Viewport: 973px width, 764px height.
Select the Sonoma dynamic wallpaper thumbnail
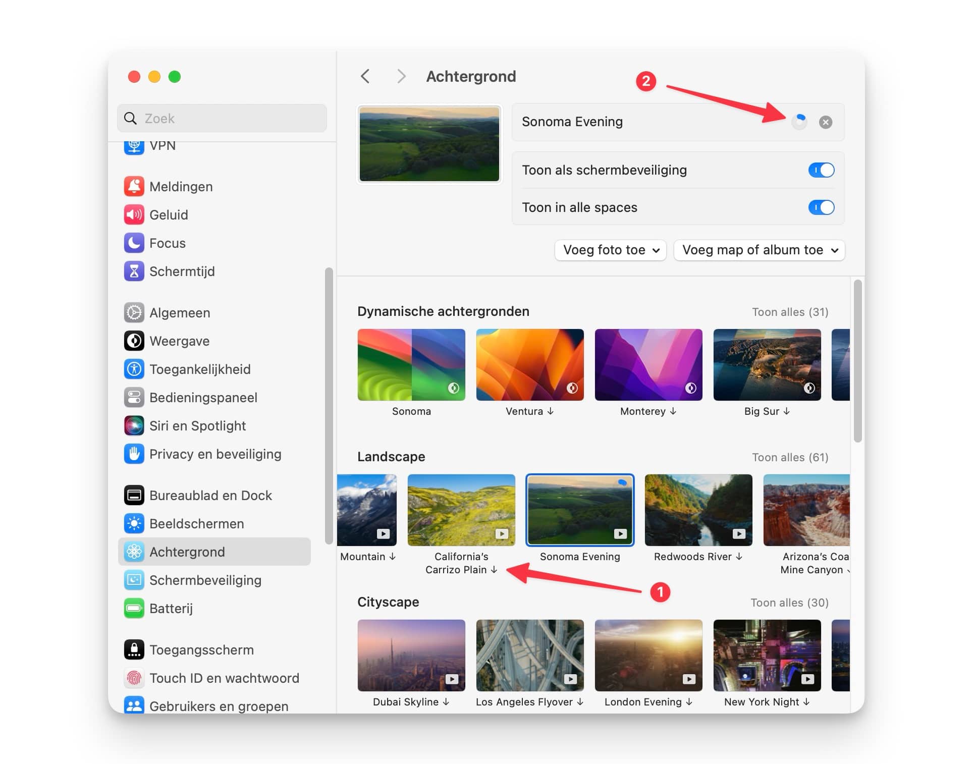(x=411, y=365)
